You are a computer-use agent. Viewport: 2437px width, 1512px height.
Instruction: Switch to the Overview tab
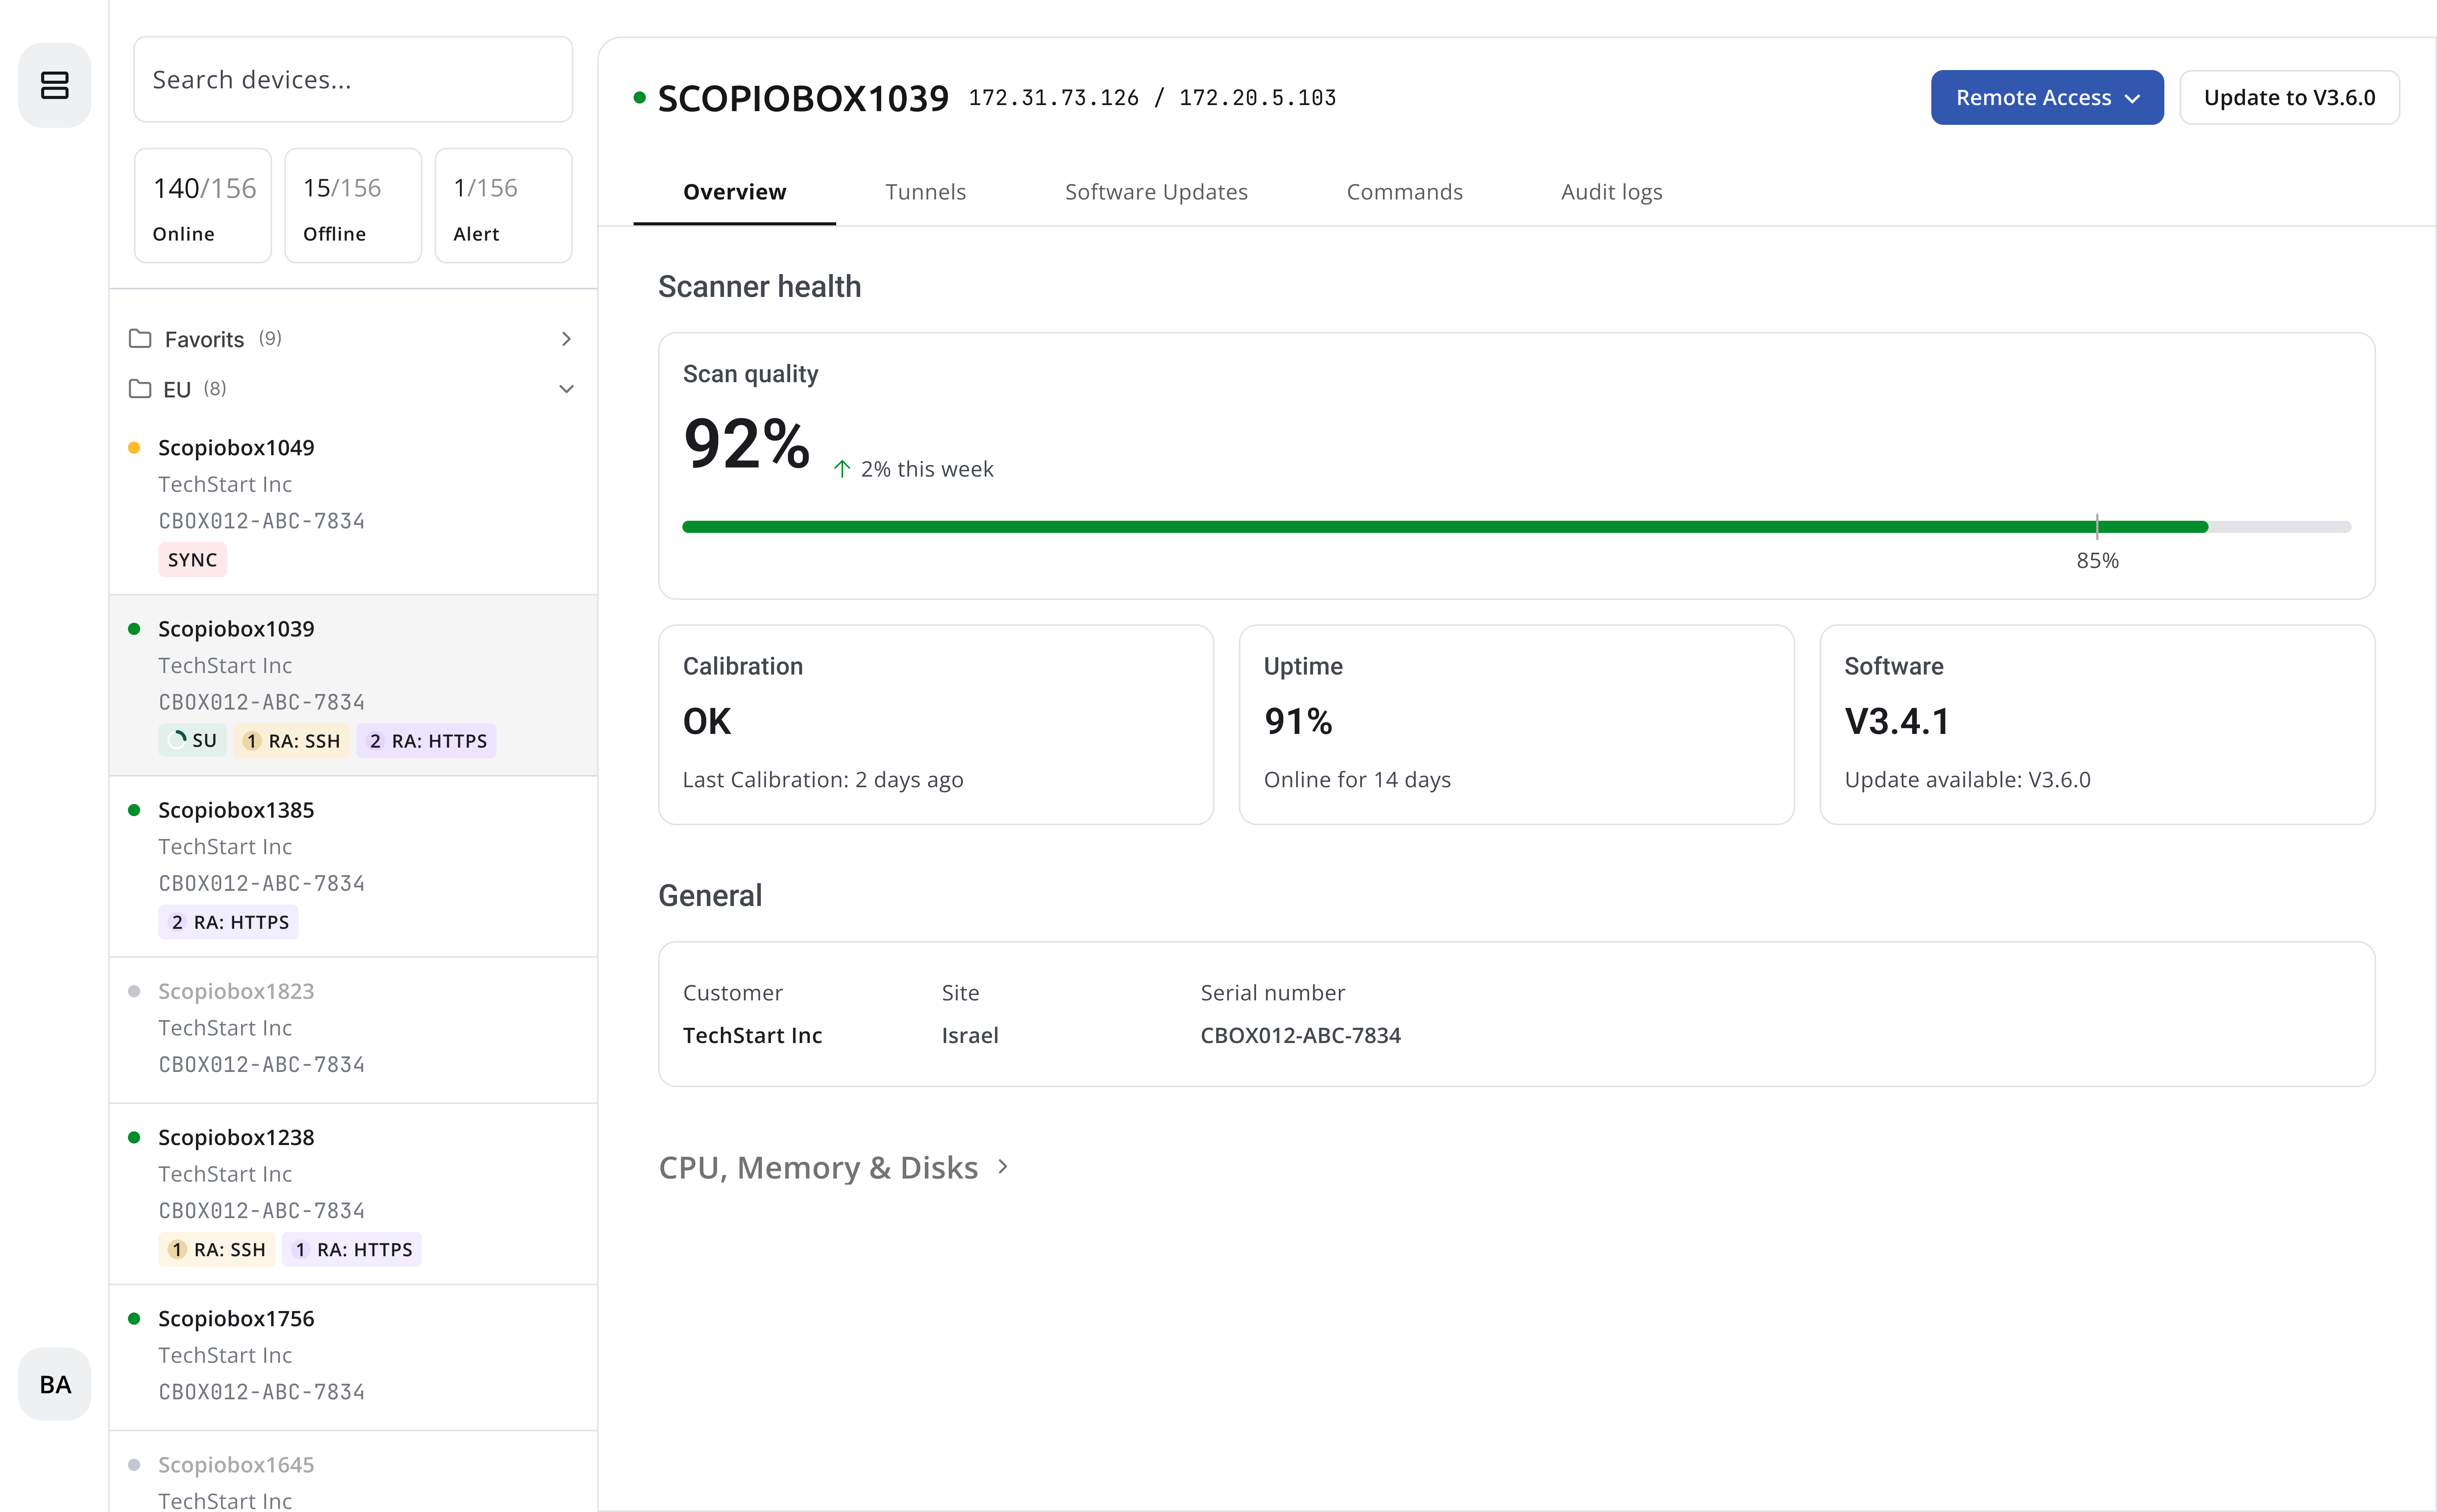[734, 192]
